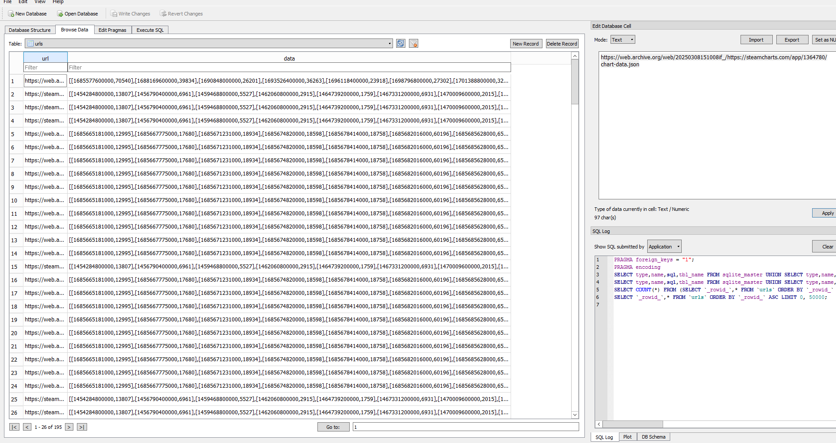
Task: Focus the data column Filter field
Action: pos(289,68)
